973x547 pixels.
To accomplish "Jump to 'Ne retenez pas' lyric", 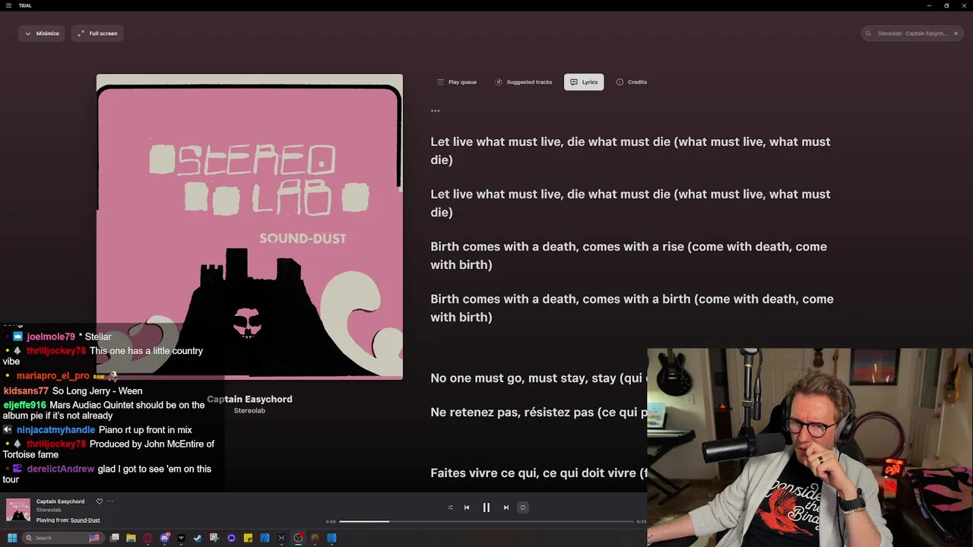I will (x=538, y=413).
